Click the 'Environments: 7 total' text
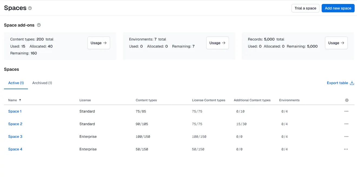This screenshot has height=177, width=357. 147,39
